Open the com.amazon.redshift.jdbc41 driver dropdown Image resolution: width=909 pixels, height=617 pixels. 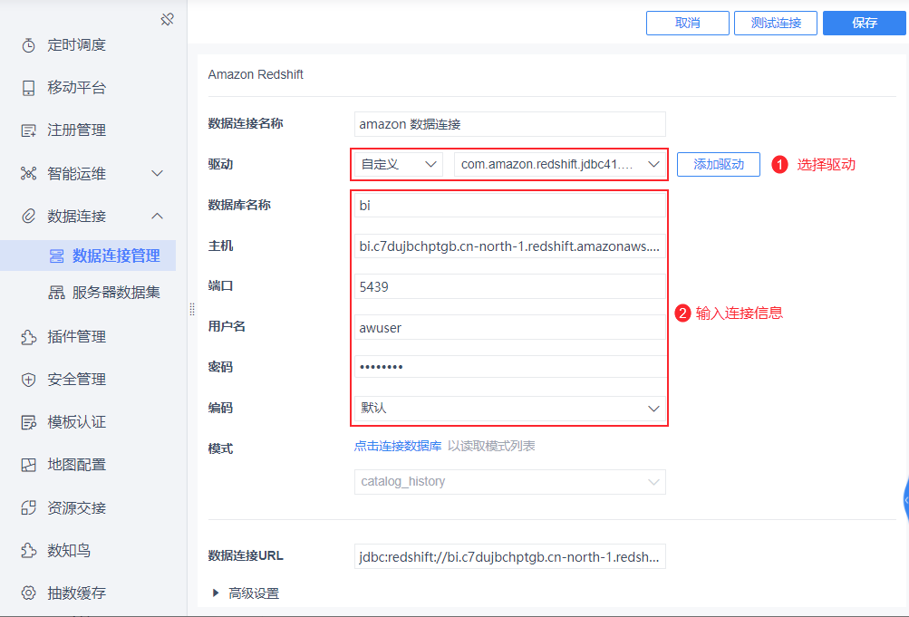click(x=560, y=165)
